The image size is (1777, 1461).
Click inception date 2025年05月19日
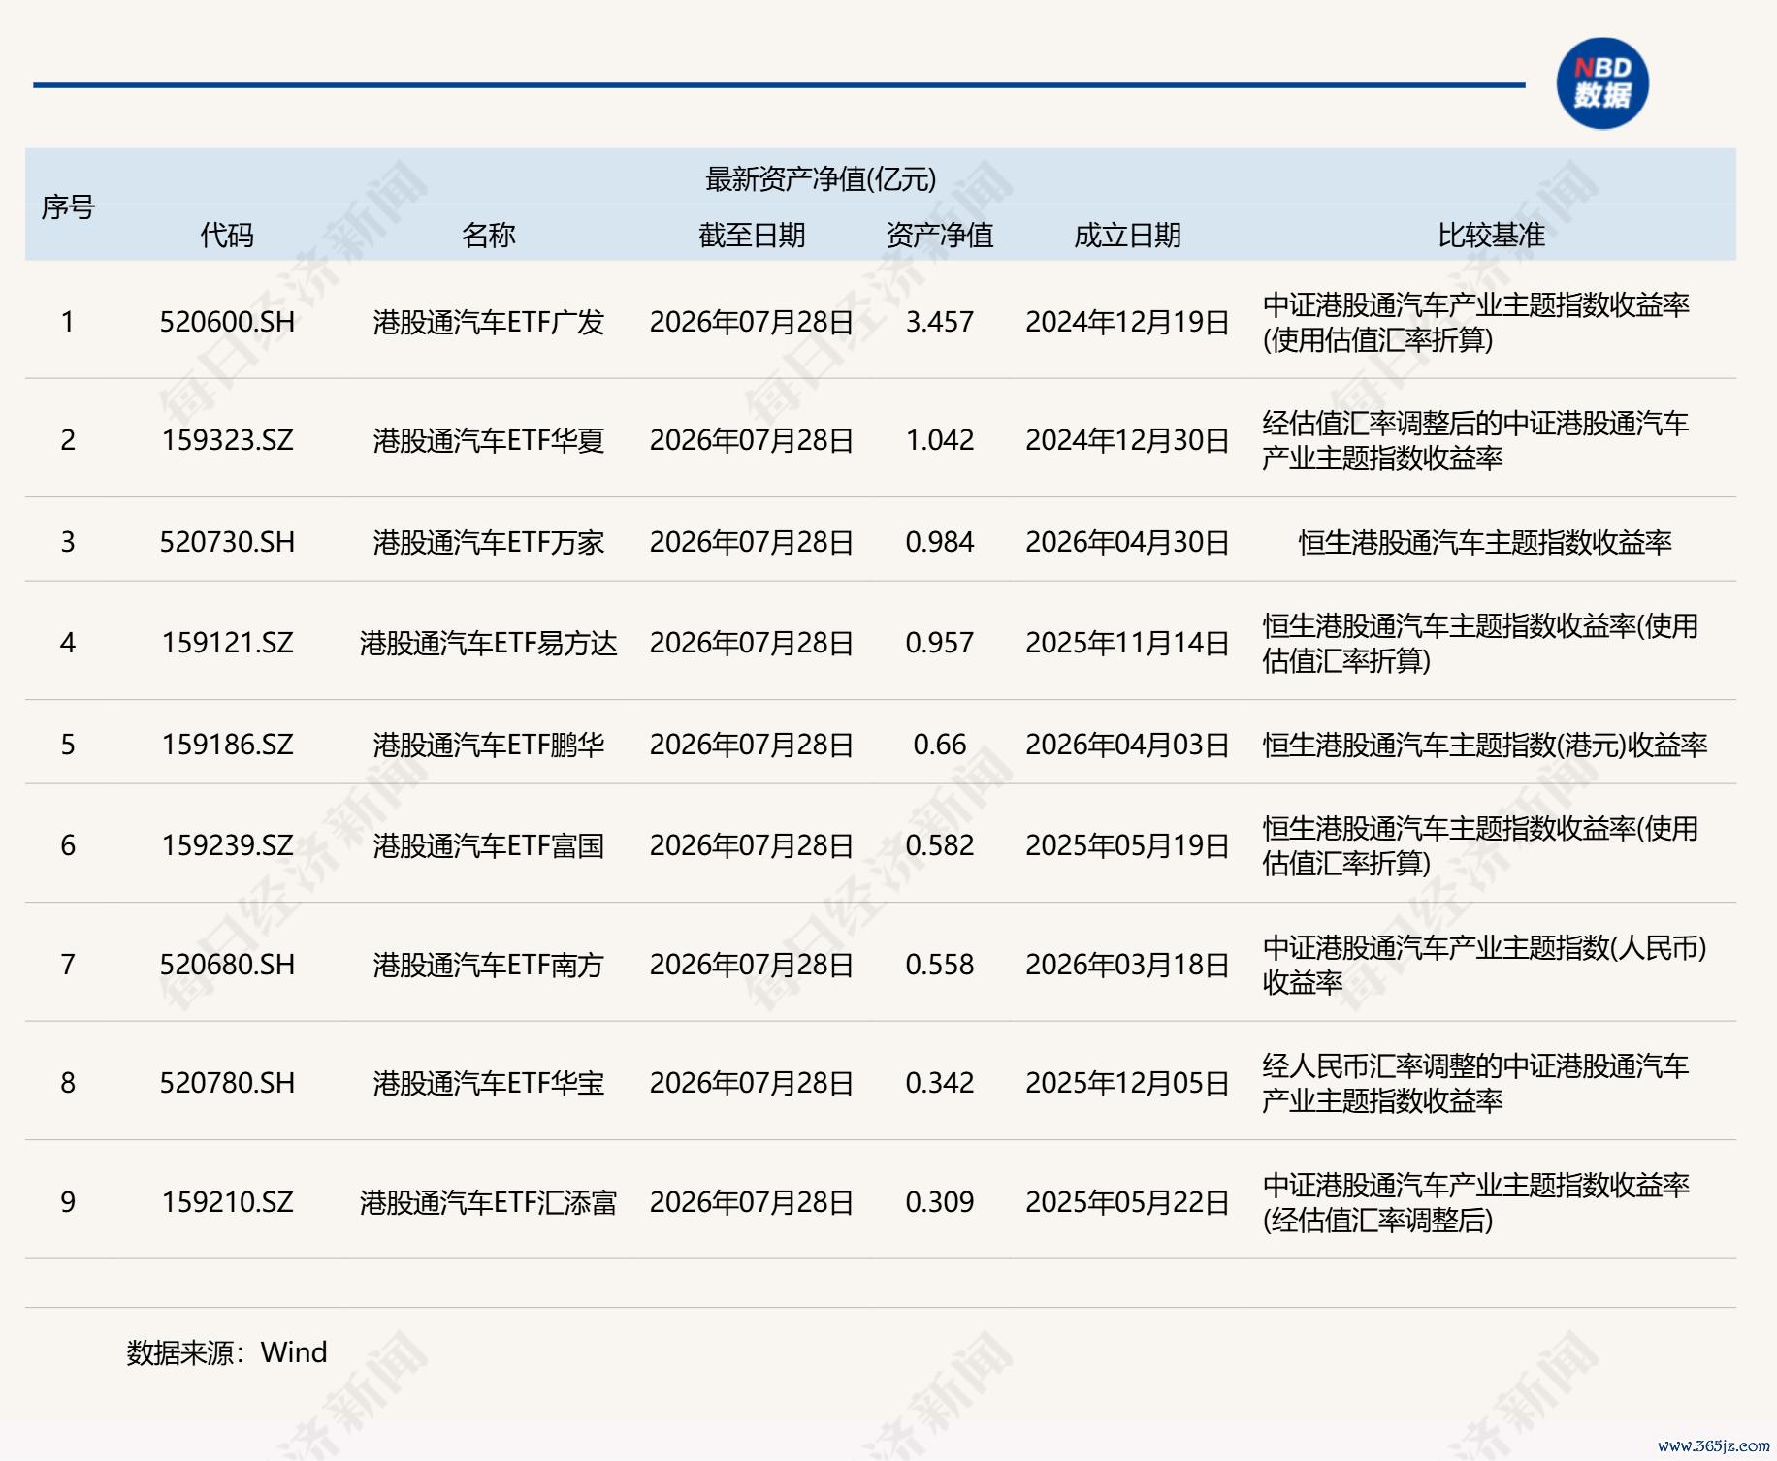tap(1127, 844)
